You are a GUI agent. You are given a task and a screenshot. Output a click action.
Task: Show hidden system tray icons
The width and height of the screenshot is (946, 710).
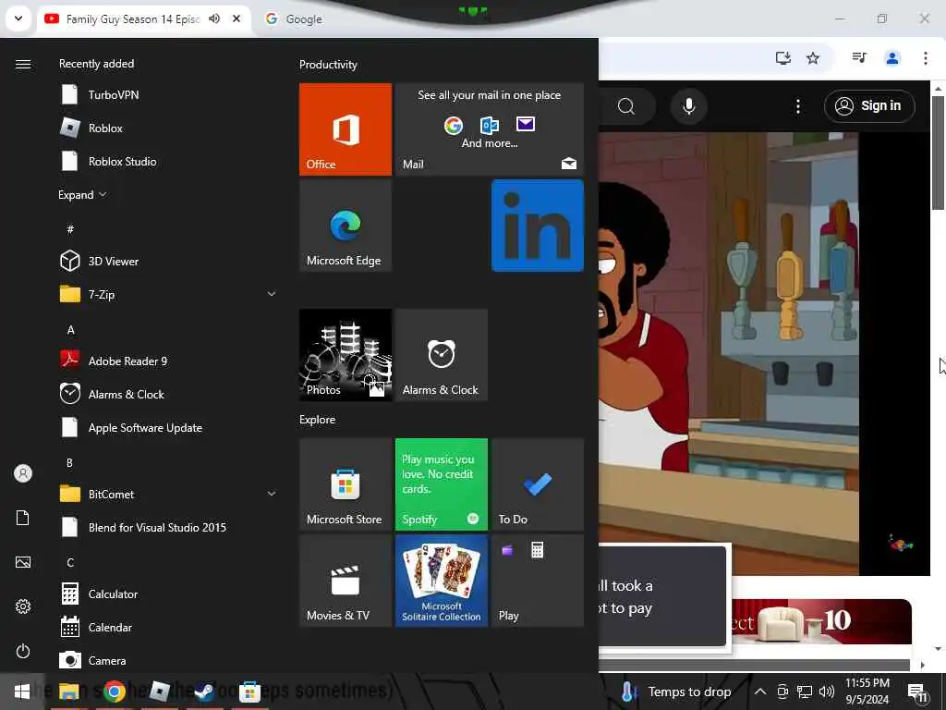click(760, 692)
